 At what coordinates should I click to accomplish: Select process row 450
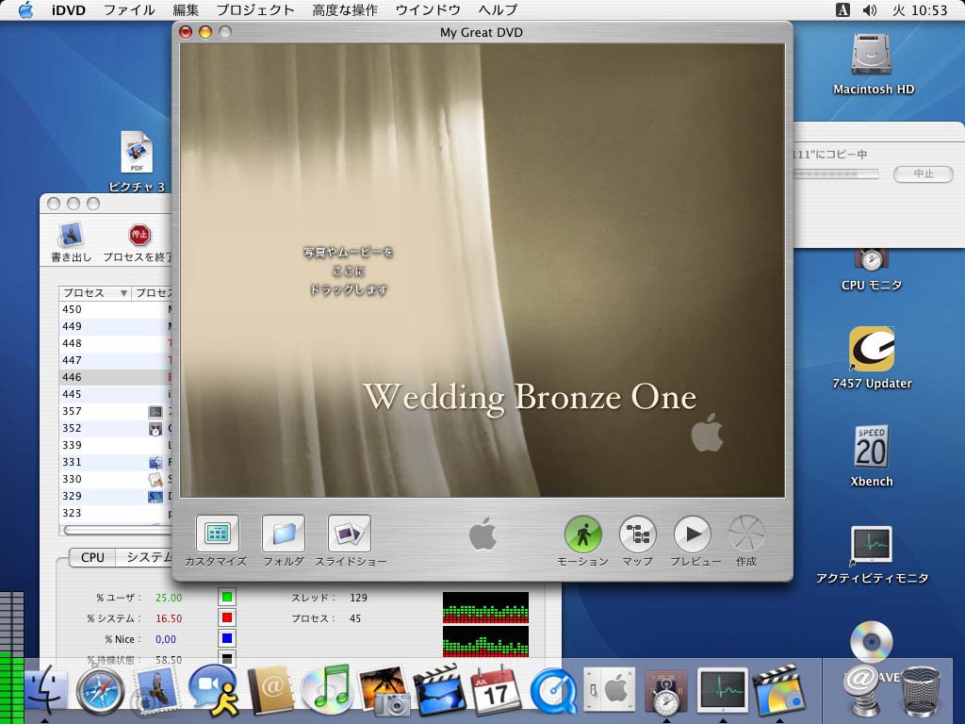pos(115,309)
